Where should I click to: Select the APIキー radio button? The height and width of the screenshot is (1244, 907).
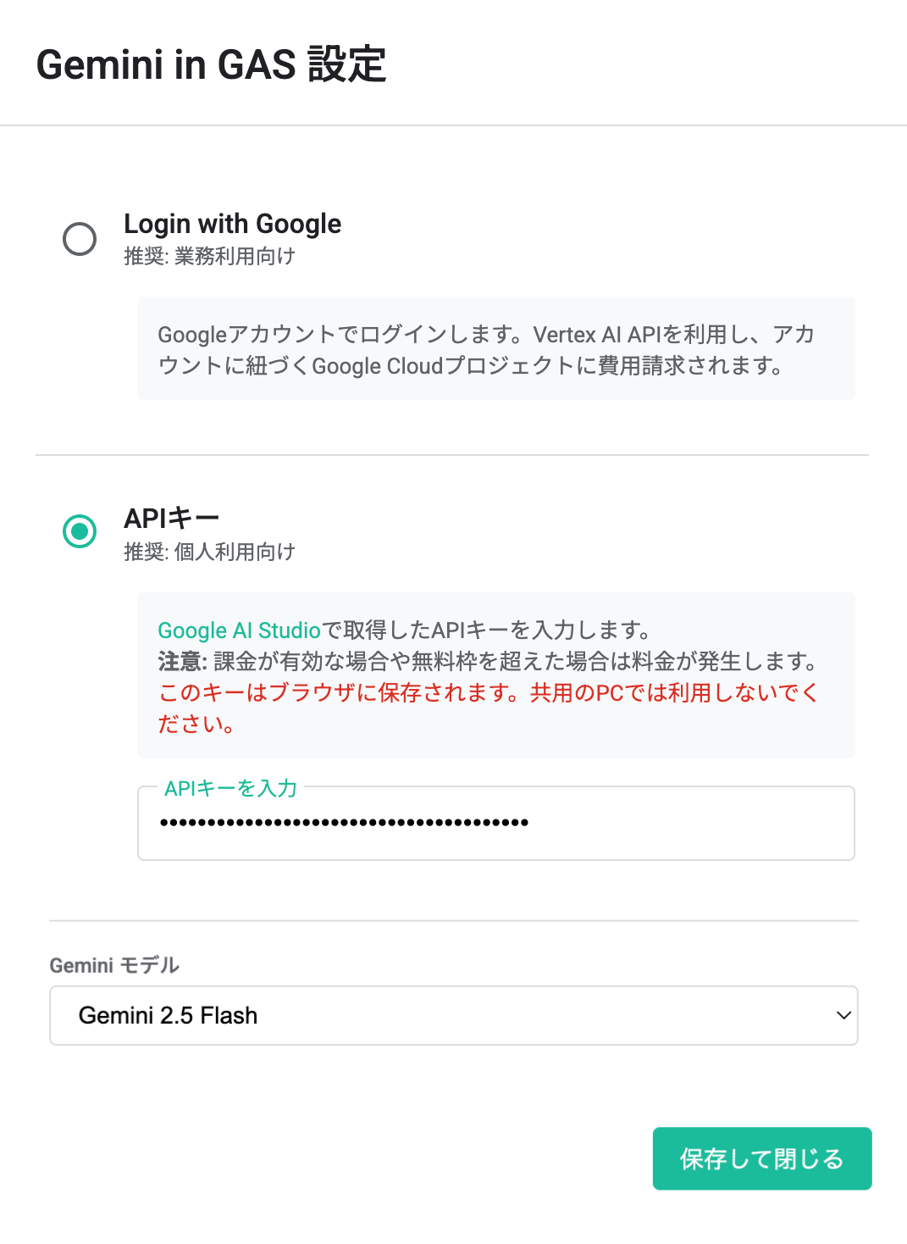(80, 531)
